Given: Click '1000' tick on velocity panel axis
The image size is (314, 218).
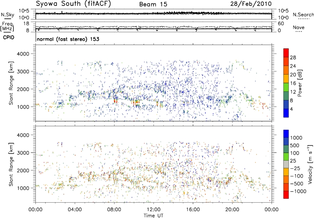Looking at the screenshot, I should pyautogui.click(x=23, y=188).
